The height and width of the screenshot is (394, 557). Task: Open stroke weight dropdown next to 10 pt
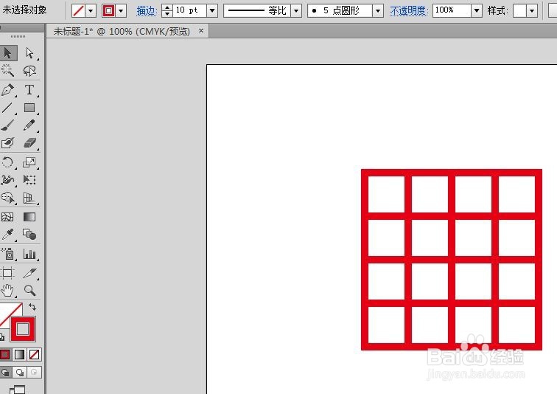tap(212, 10)
